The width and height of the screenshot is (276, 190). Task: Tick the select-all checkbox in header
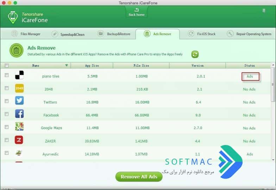point(6,65)
